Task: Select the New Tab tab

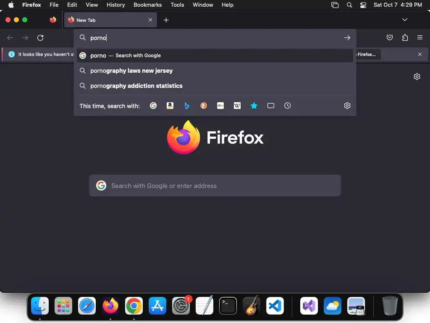Action: click(110, 20)
